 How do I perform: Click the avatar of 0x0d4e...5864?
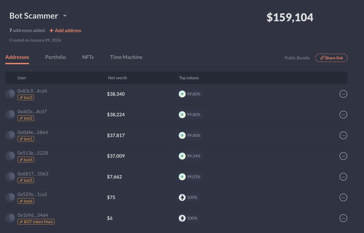(x=10, y=135)
